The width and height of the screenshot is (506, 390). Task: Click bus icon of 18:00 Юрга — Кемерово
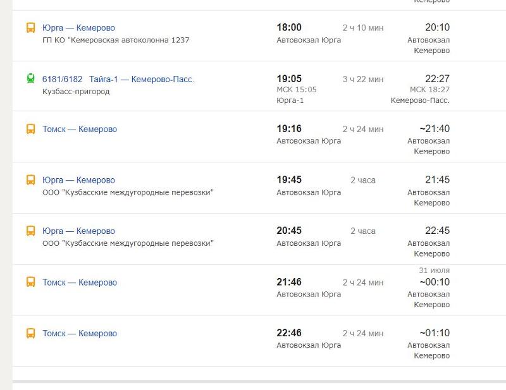[x=30, y=28]
